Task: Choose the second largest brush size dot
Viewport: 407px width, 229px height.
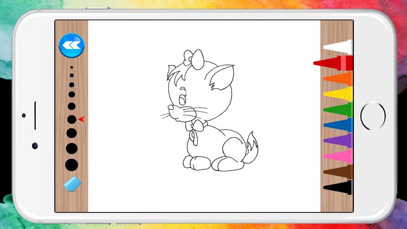Action: point(72,149)
